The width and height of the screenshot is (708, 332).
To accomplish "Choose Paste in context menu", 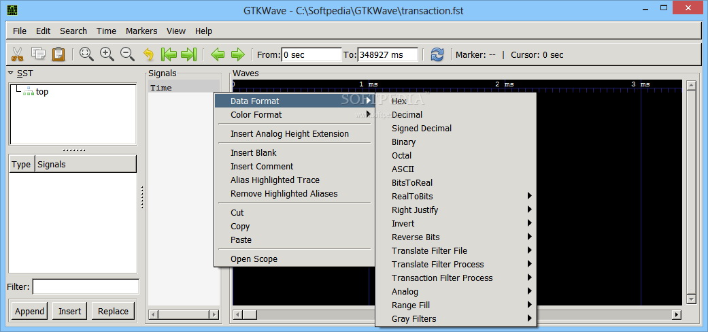I will [x=294, y=240].
